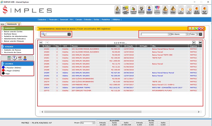Open 'Movimento de Caixa' shortcut link
Image resolution: width=212 pixels, height=126 pixels.
[x=12, y=52]
